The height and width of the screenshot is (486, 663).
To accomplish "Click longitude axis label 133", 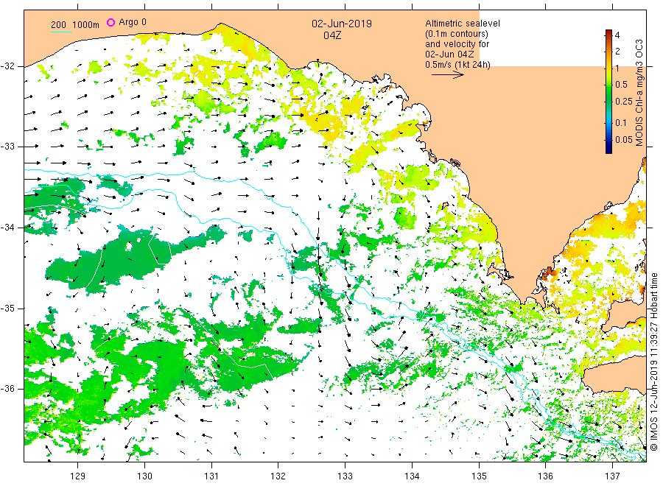I will pyautogui.click(x=345, y=476).
